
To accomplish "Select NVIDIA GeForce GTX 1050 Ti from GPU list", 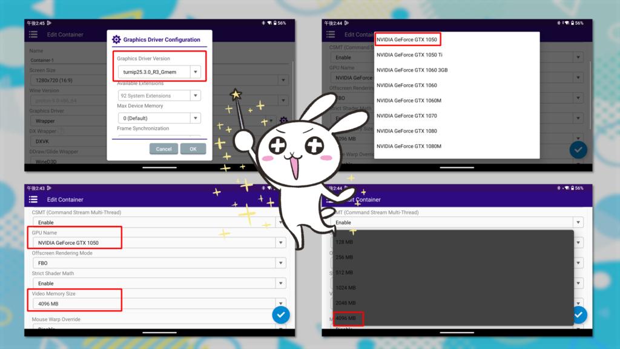I will [457, 55].
